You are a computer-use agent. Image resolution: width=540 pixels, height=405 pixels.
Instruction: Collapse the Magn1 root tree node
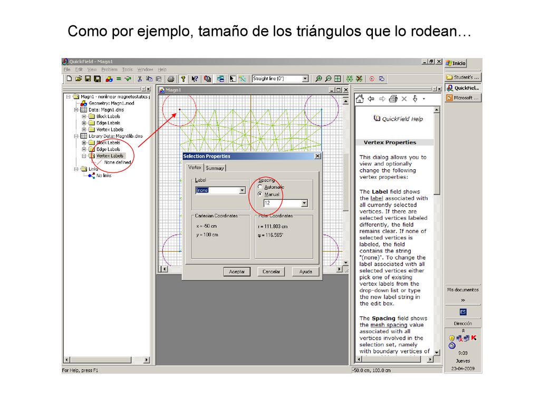(x=68, y=97)
